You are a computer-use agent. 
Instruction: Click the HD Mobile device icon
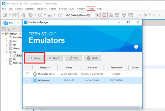(x=35, y=80)
